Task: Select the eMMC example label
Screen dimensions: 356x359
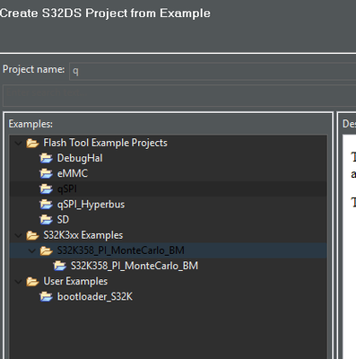Action: point(73,173)
